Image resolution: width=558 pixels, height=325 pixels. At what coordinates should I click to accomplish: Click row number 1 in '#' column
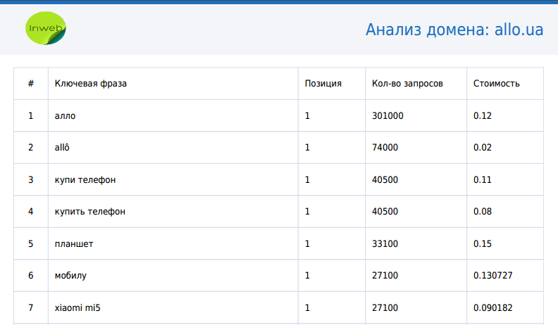tap(31, 116)
